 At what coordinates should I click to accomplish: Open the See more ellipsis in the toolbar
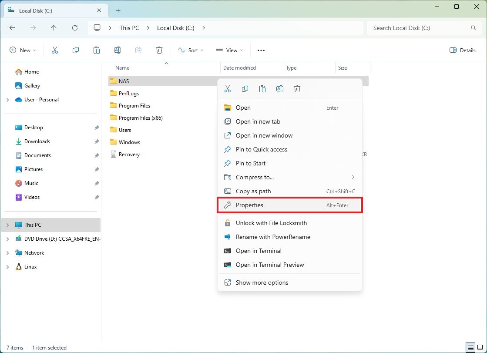coord(261,50)
